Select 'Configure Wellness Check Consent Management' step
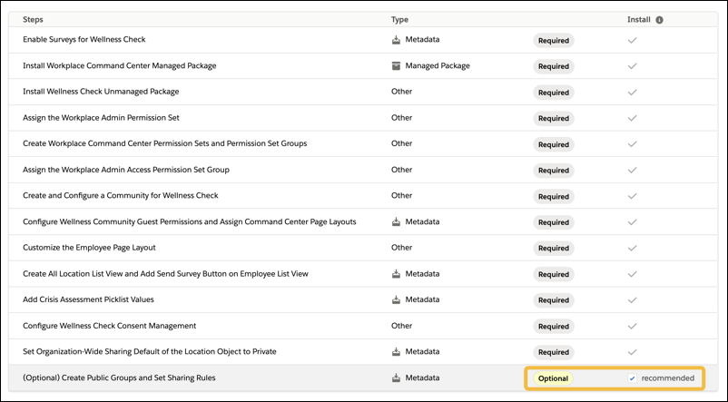The height and width of the screenshot is (402, 728). (110, 326)
